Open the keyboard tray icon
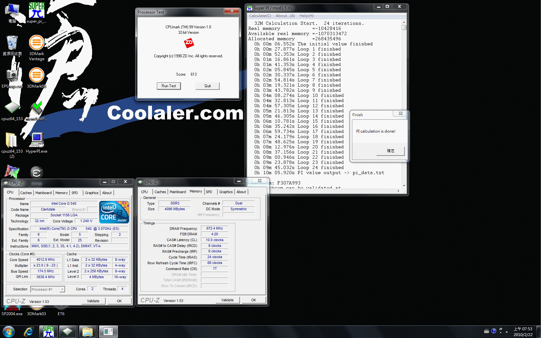The width and height of the screenshot is (541, 338). point(487,331)
